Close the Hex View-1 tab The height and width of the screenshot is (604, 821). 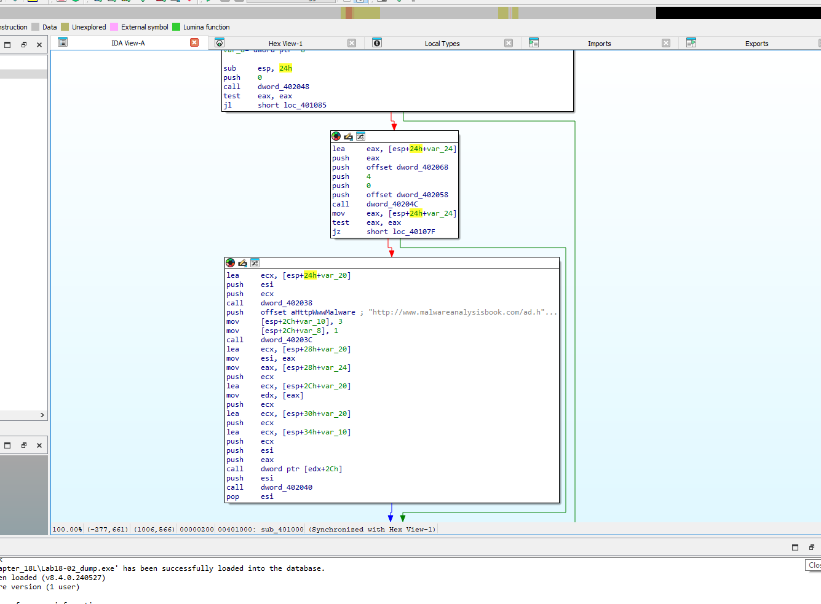click(352, 43)
